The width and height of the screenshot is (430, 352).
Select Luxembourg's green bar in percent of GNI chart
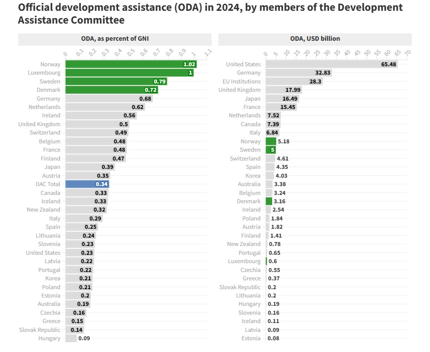[x=129, y=73]
